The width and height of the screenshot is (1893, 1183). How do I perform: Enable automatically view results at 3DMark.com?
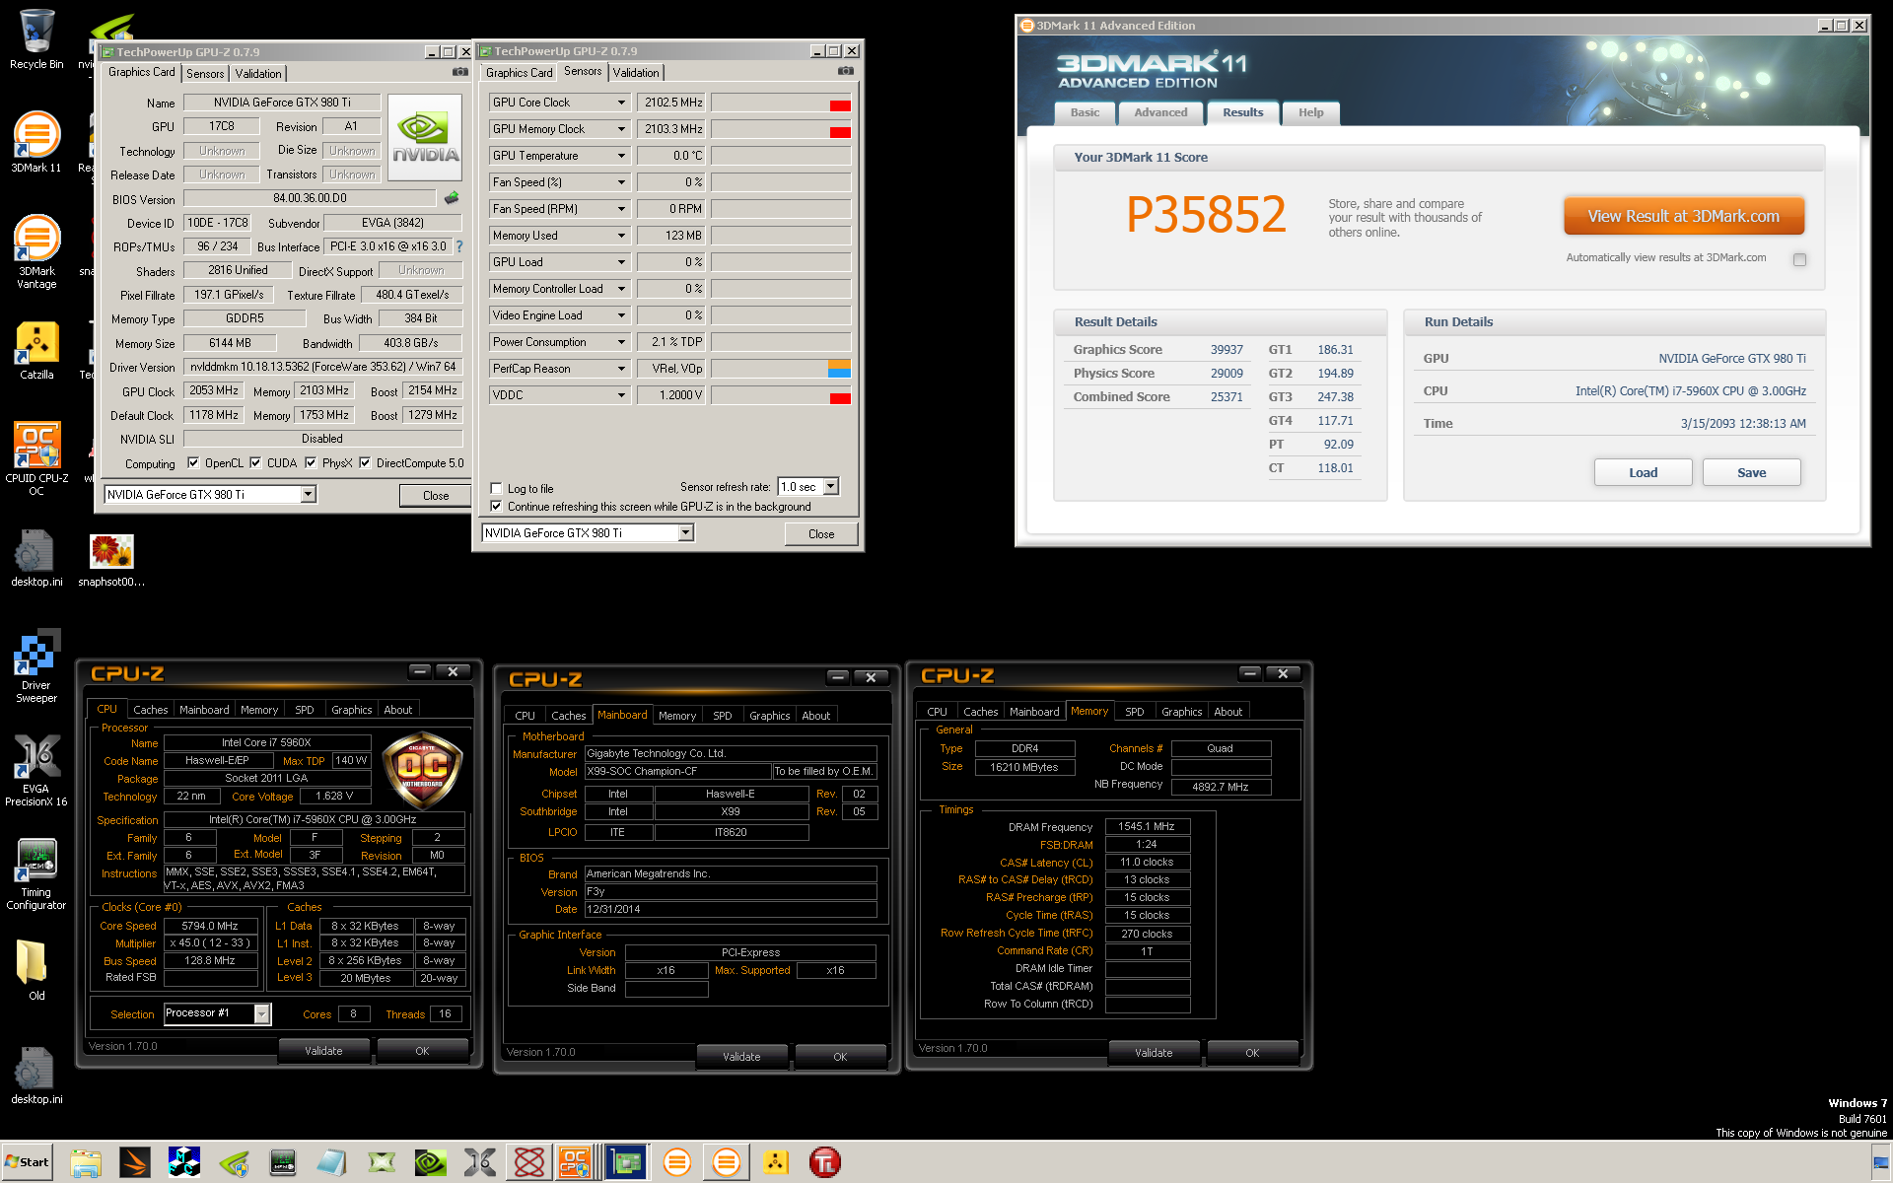(x=1799, y=259)
